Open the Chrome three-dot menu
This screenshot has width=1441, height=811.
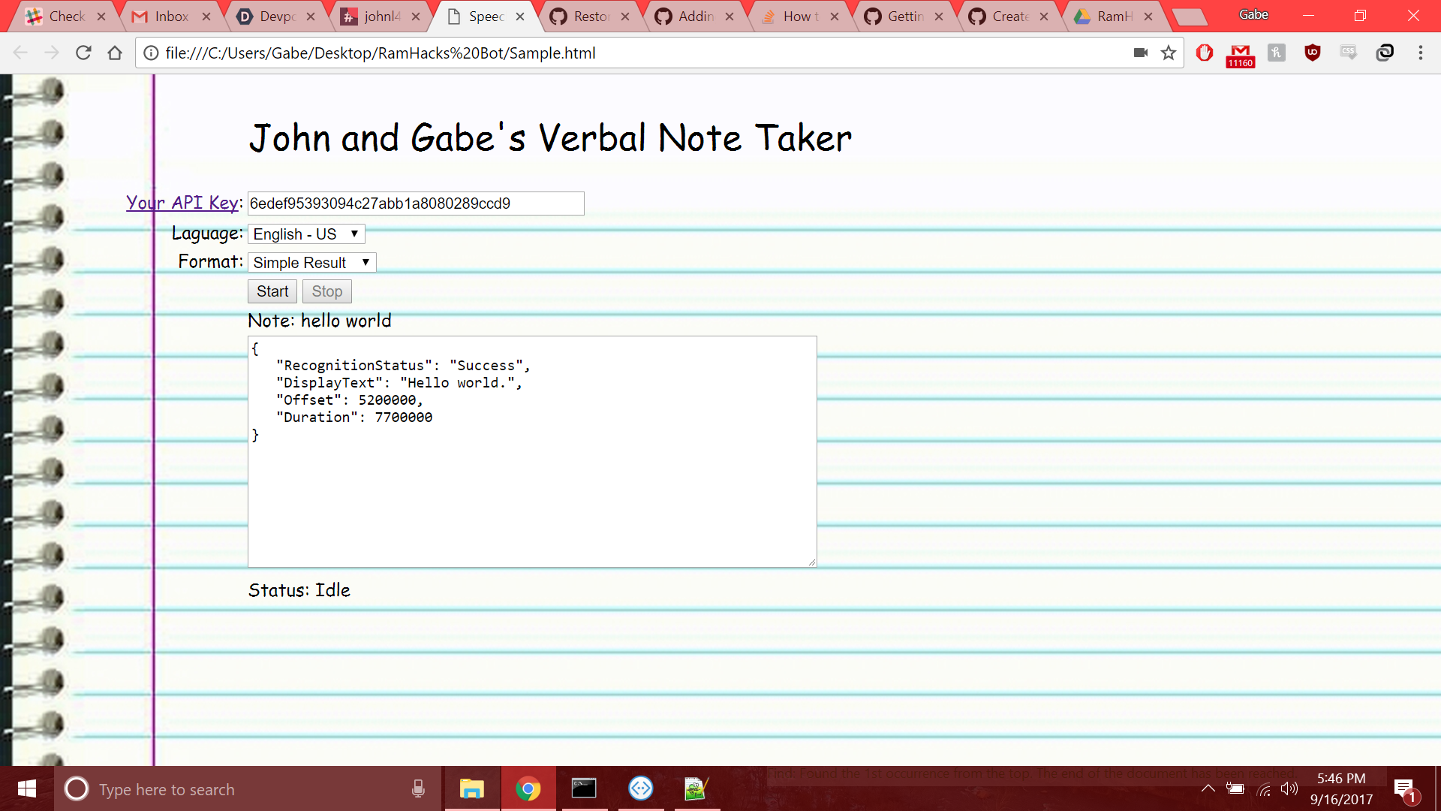point(1420,53)
